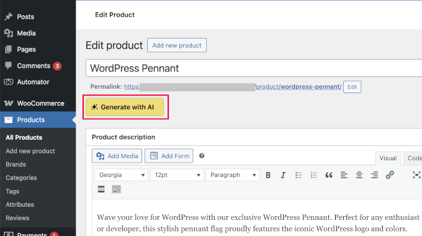This screenshot has width=422, height=236.
Task: Click Generate with AI button
Action: tap(125, 107)
